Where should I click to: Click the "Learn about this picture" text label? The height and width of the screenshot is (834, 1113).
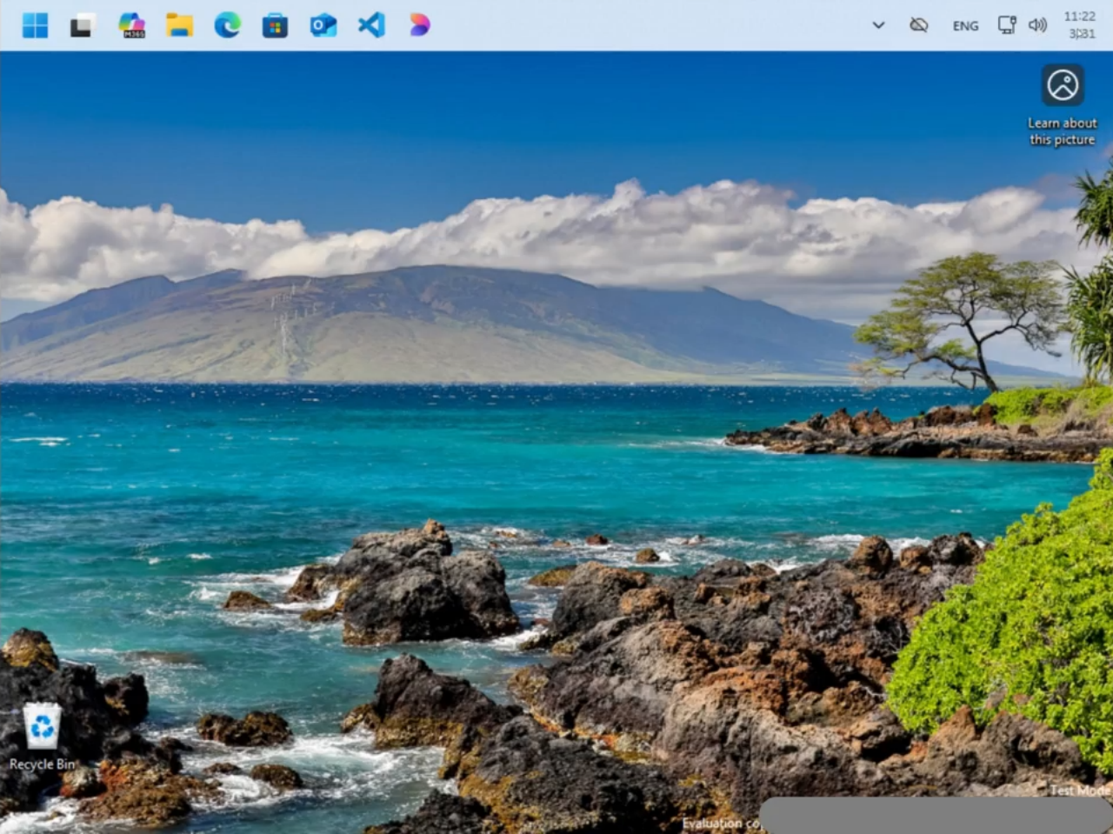[1062, 131]
